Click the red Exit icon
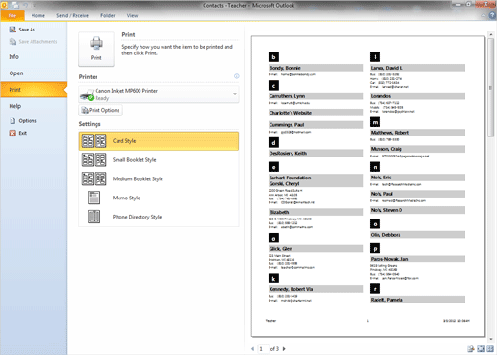This screenshot has height=355, width=497. pos(12,133)
